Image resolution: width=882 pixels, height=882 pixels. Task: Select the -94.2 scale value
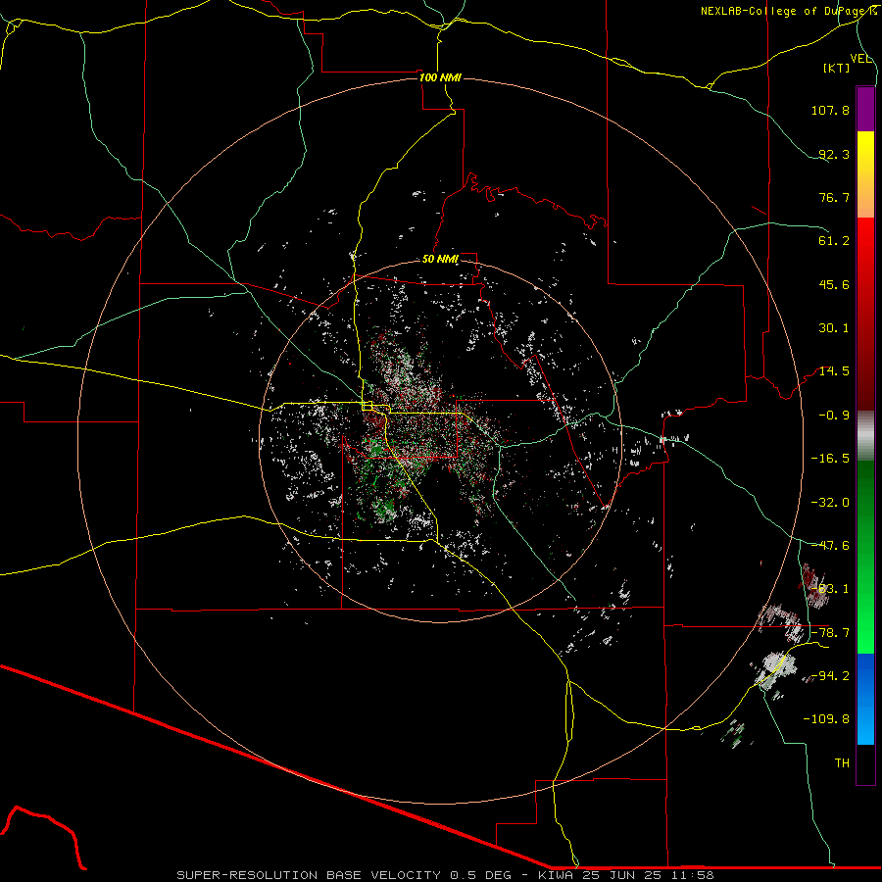tap(830, 675)
